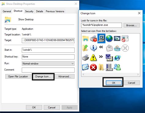Close the Change Icon dialog window

pos(139,13)
